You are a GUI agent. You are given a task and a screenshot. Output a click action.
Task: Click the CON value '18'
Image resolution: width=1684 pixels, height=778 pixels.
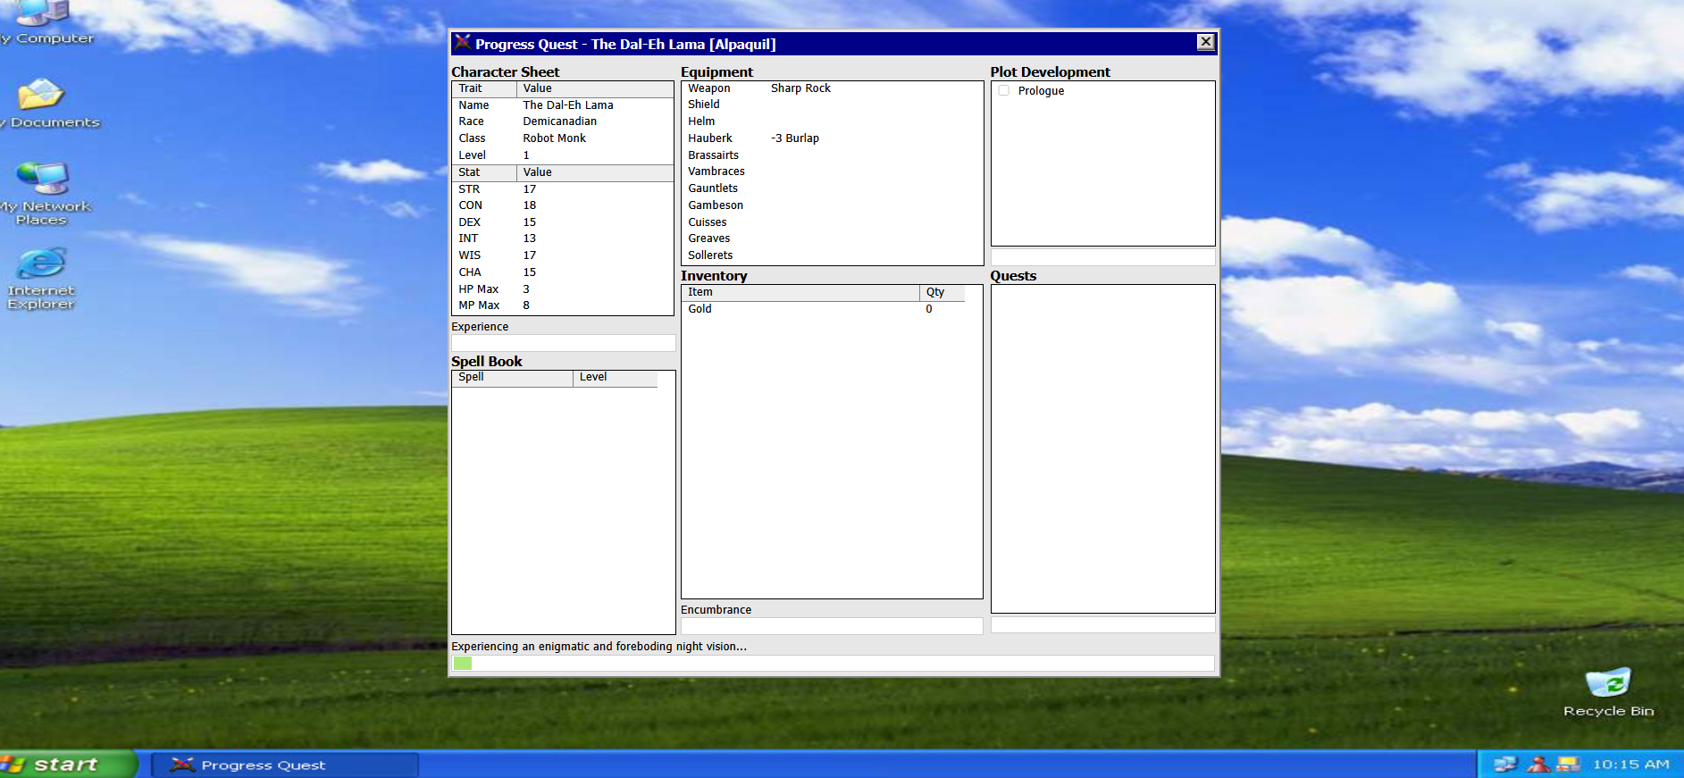pyautogui.click(x=530, y=205)
